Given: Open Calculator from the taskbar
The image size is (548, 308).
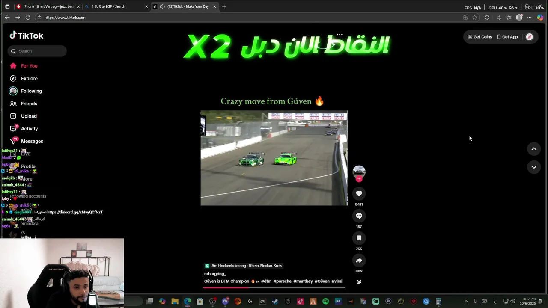Looking at the screenshot, I should (x=438, y=302).
